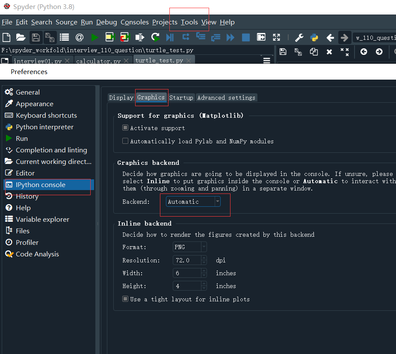This screenshot has width=396, height=354.
Task: Select the Graphics tab
Action: click(x=151, y=97)
